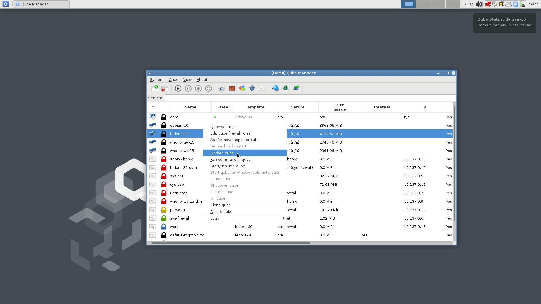Click the volume speaker tray icon
This screenshot has height=304, width=541.
point(479,4)
